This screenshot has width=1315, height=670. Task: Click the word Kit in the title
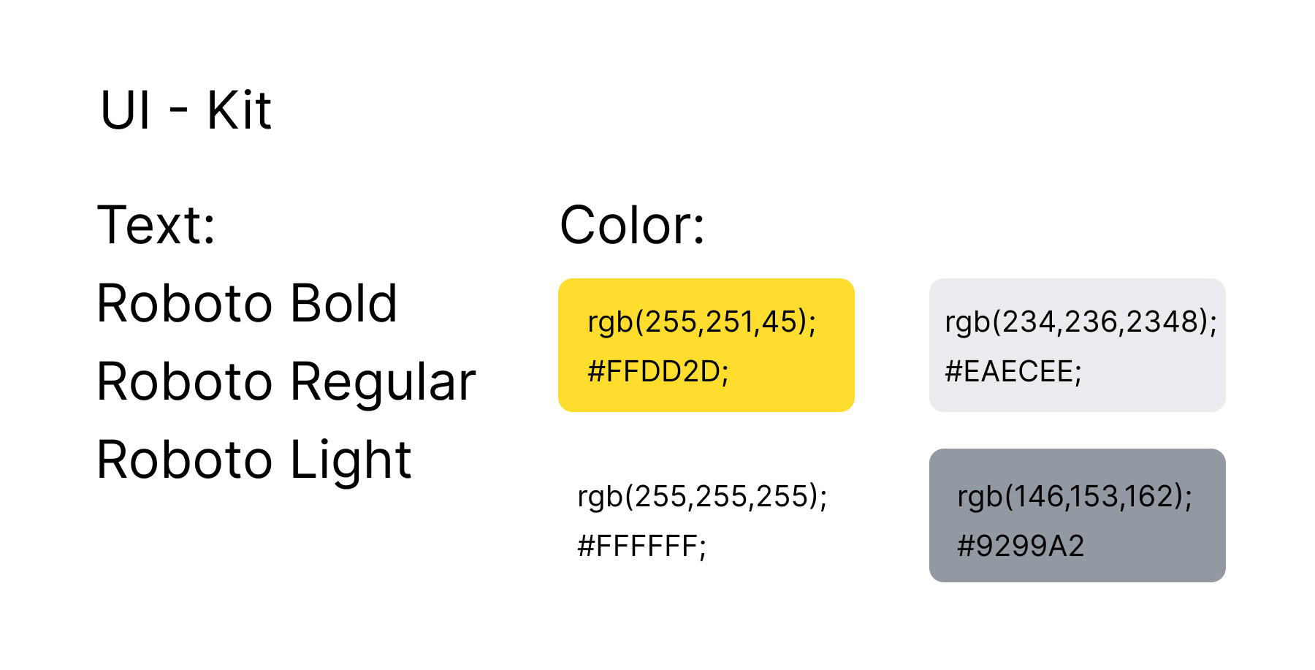[x=239, y=111]
